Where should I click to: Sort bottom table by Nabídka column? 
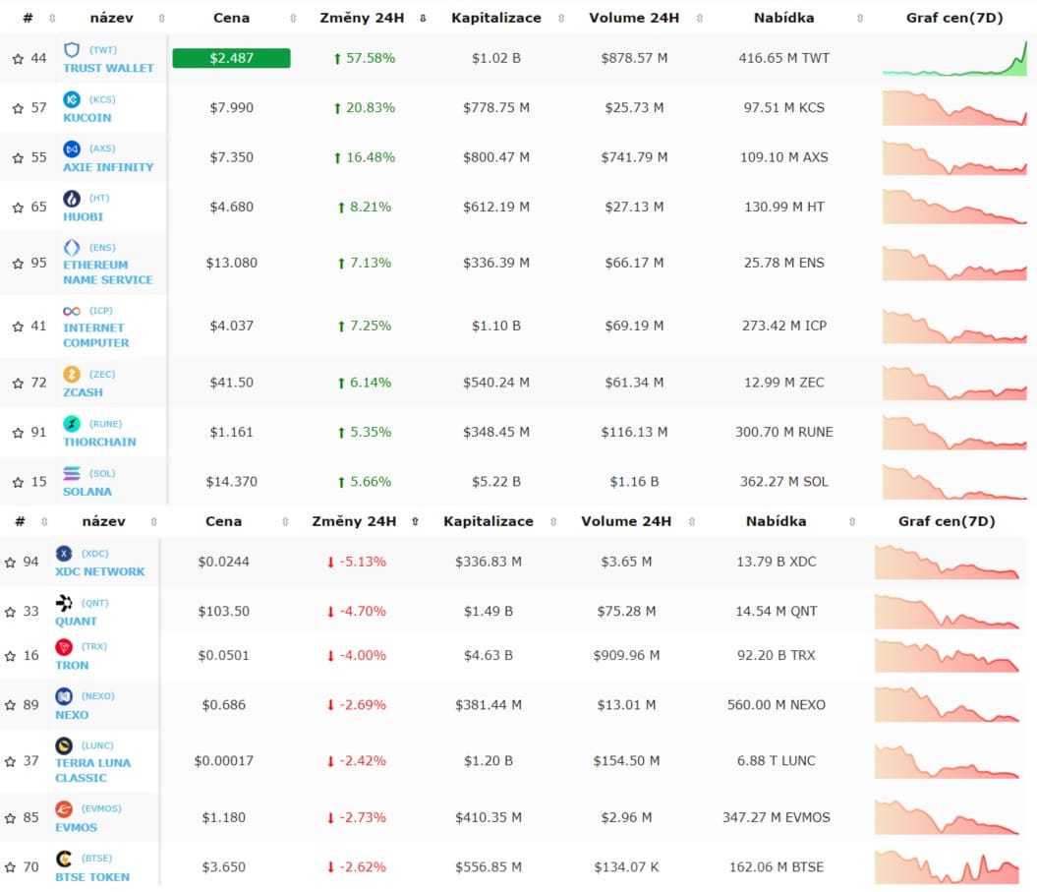(x=852, y=521)
